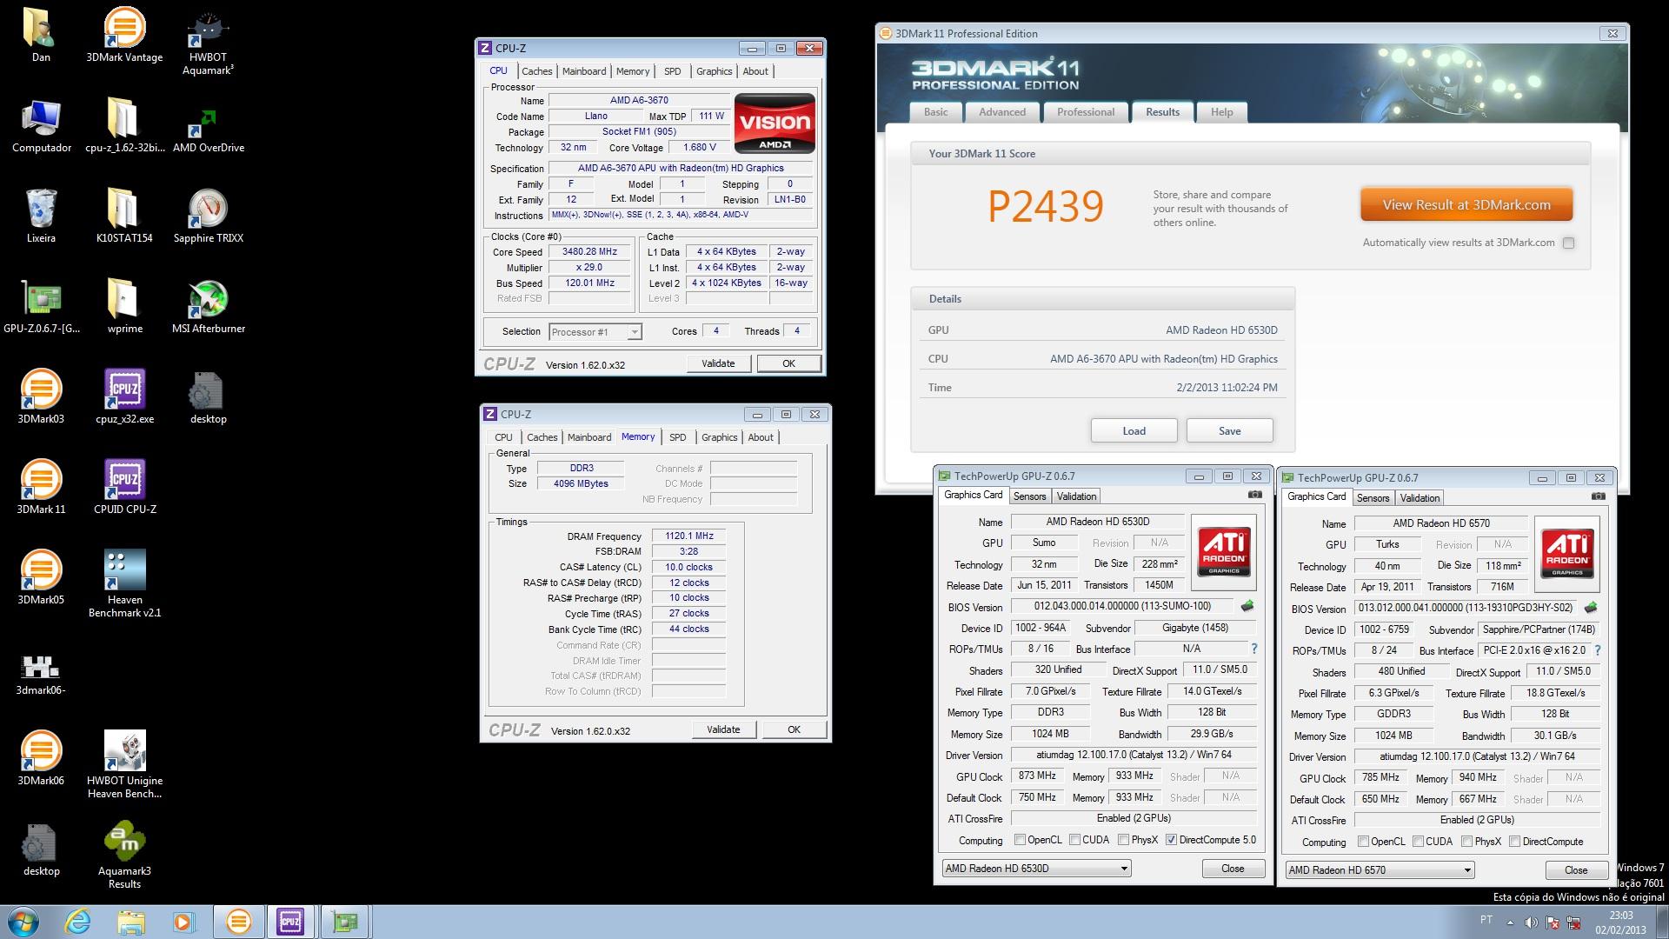Open the 3dmark06- desktop icon
Viewport: 1669px width, 939px height.
point(41,674)
